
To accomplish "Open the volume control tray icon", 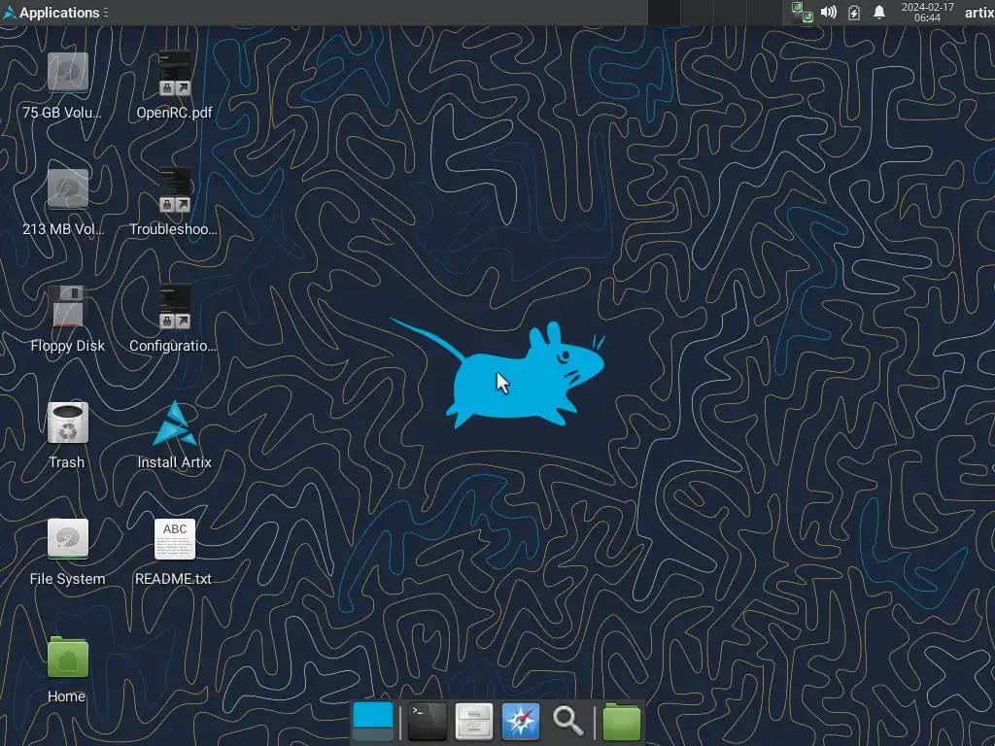I will (x=828, y=12).
